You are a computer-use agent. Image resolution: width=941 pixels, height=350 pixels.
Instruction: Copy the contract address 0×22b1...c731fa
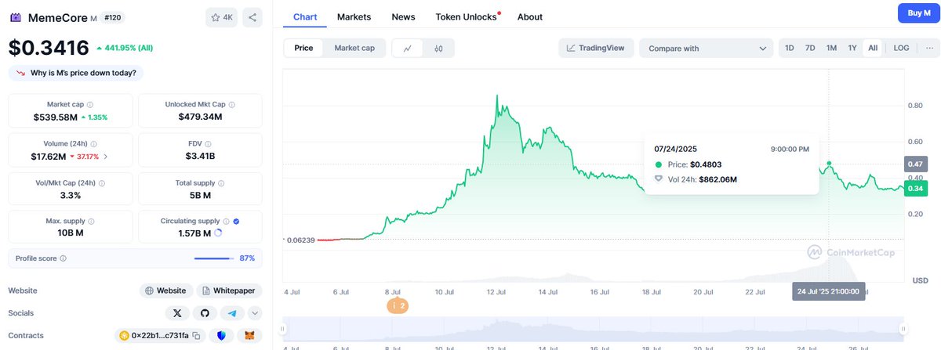198,335
